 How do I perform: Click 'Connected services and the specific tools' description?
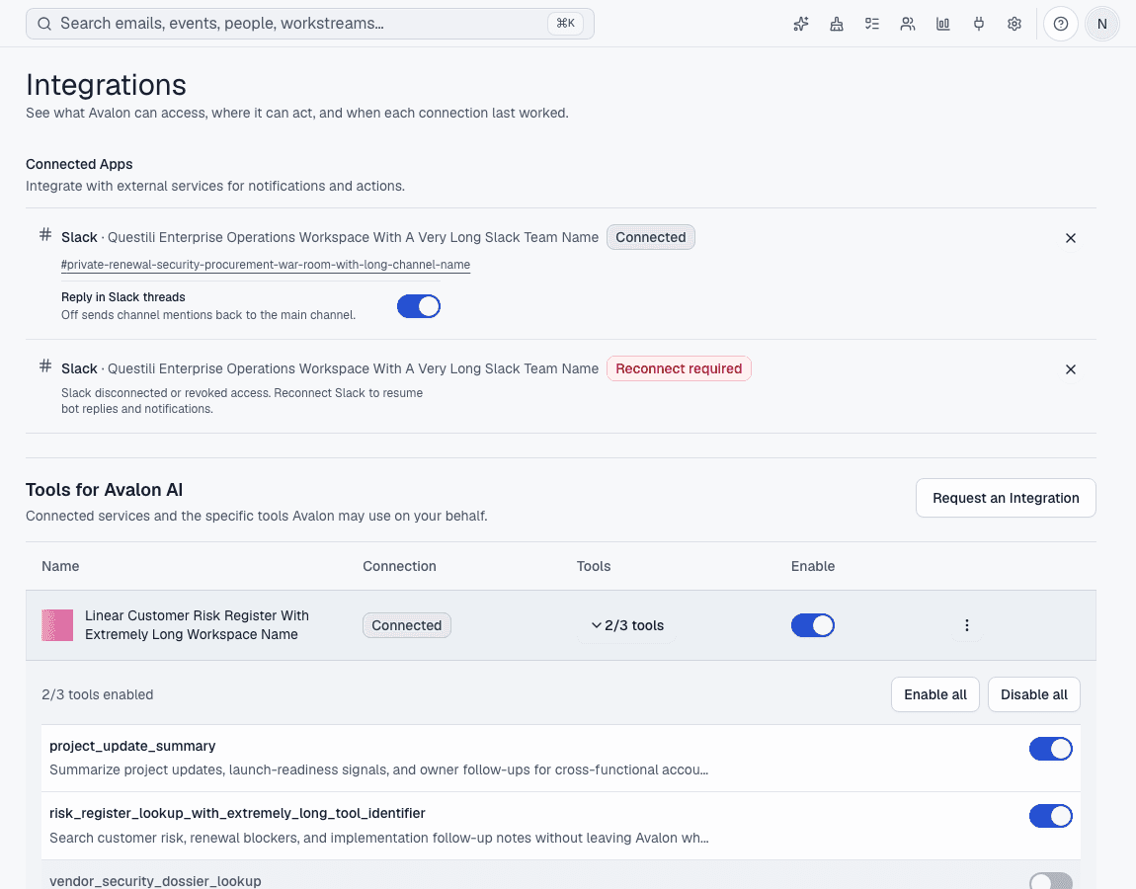tap(257, 516)
